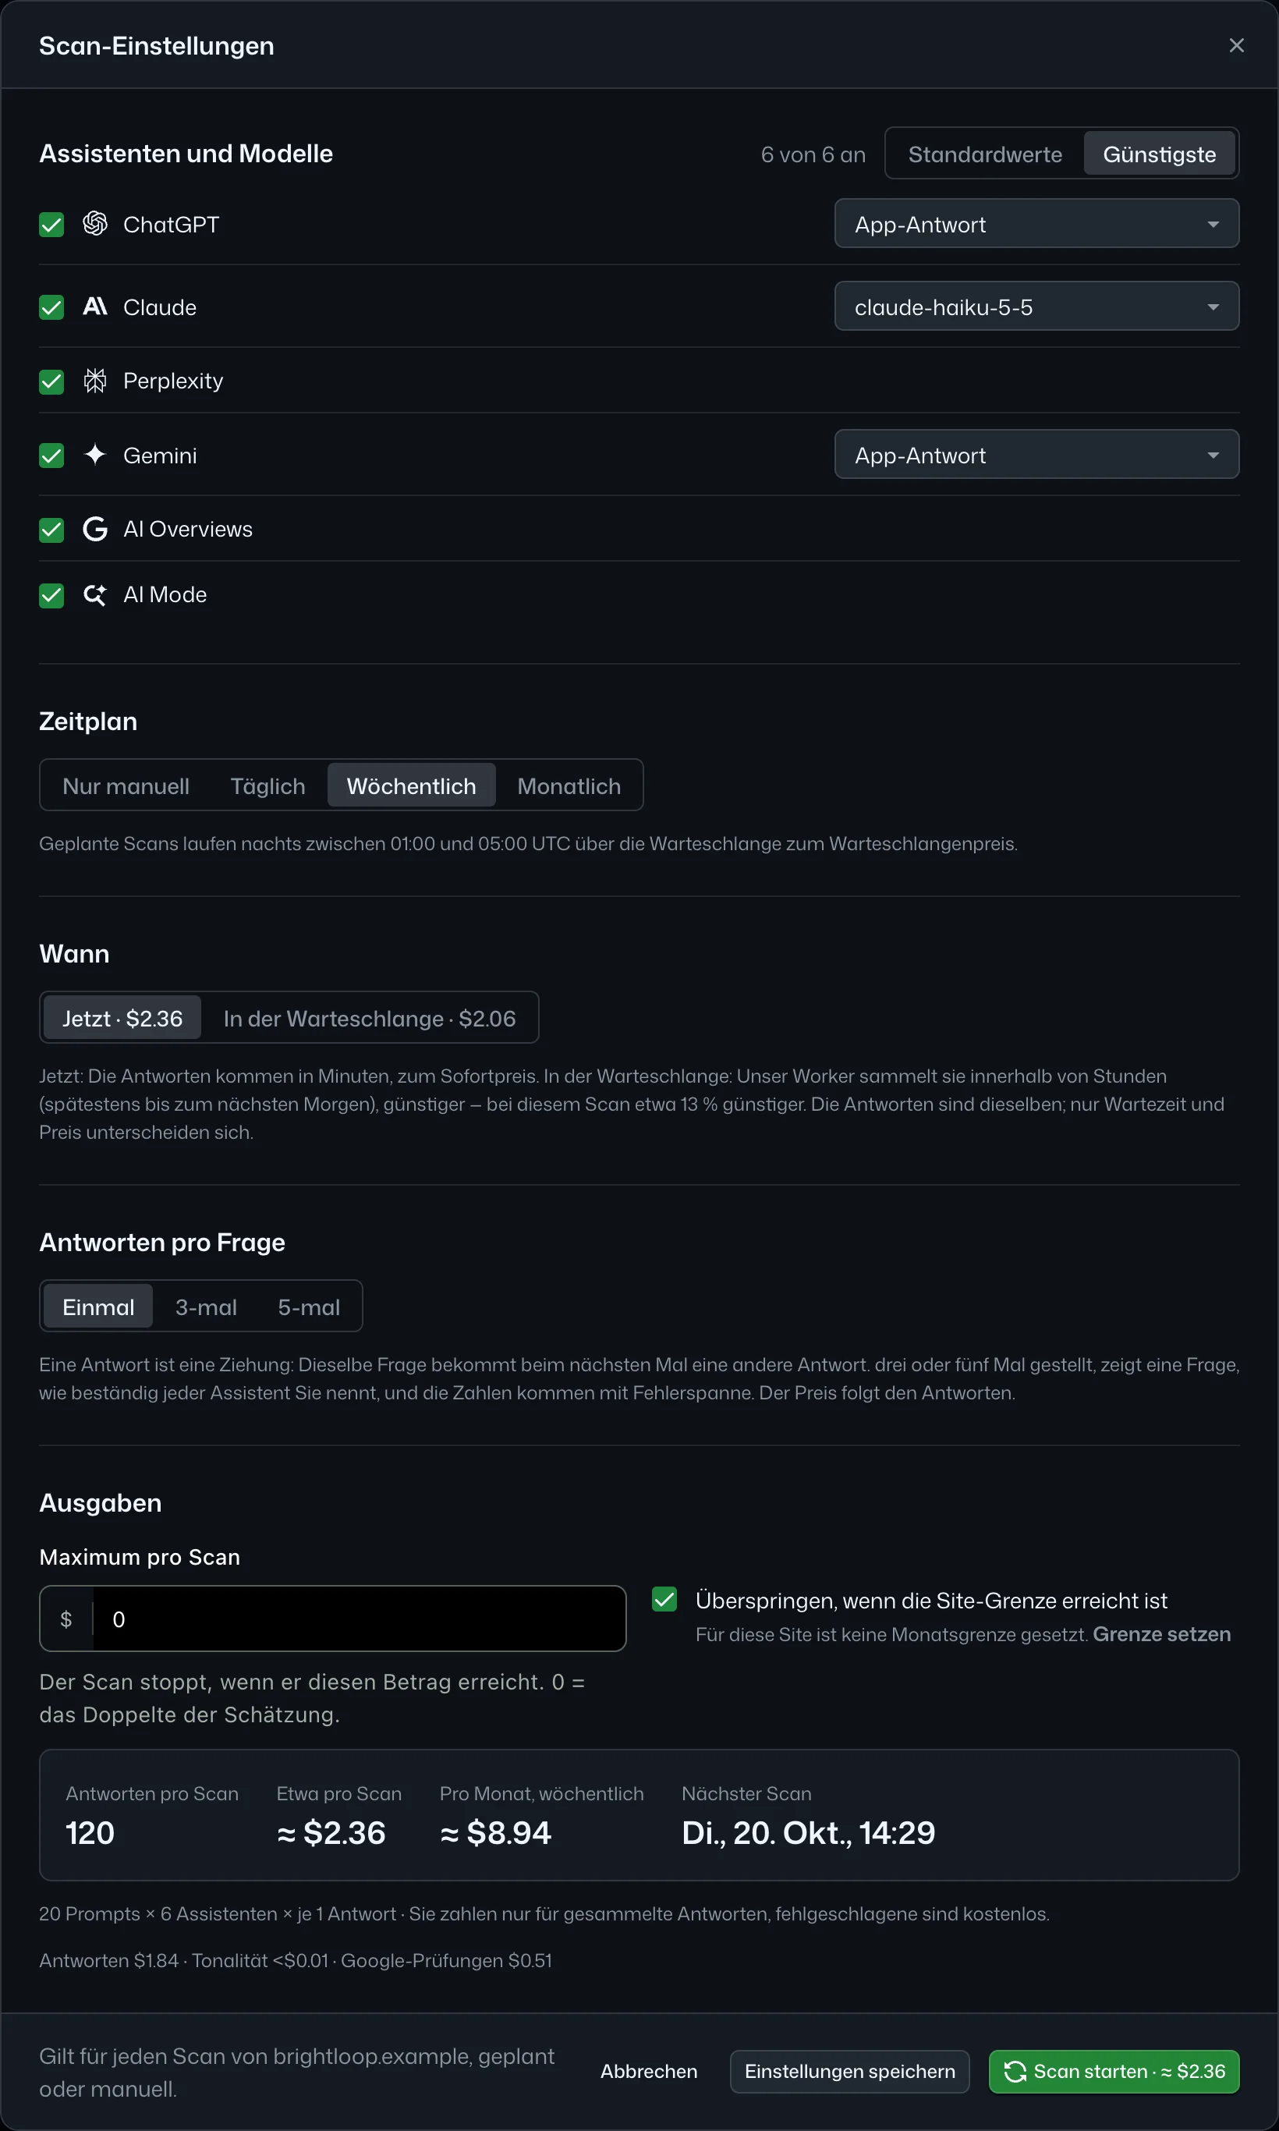The image size is (1279, 2131).
Task: Set schedule to Wöchentlich
Action: tap(411, 785)
